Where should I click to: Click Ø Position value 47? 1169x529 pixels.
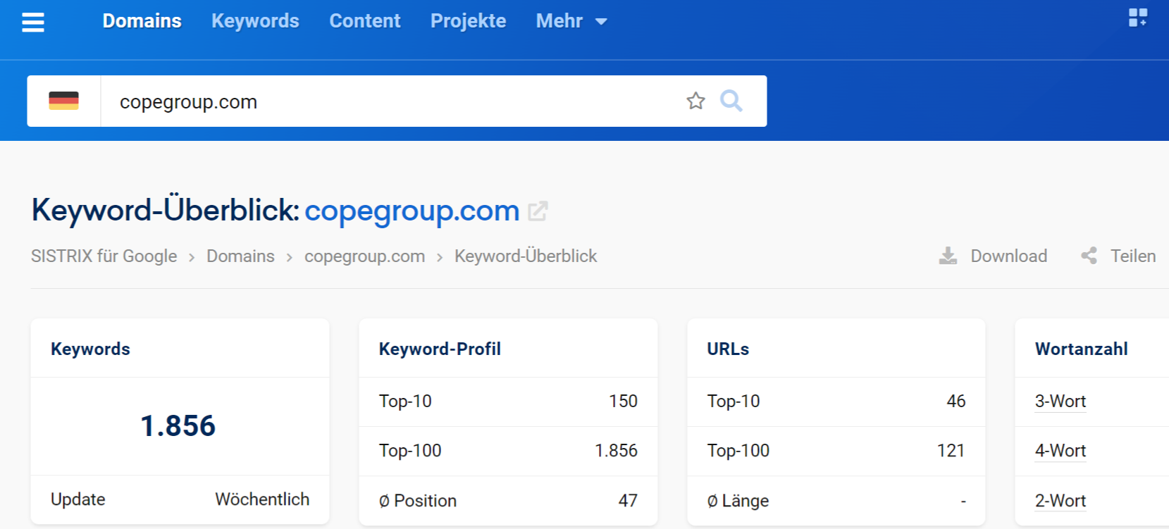[x=628, y=500]
